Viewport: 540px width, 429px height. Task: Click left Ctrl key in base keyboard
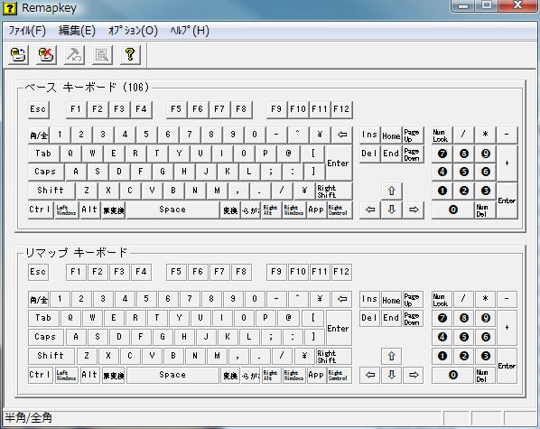tap(40, 210)
